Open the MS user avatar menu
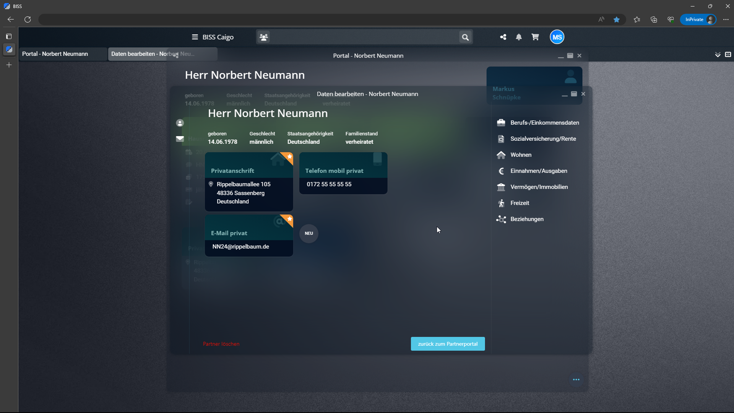This screenshot has height=413, width=734. 557,37
